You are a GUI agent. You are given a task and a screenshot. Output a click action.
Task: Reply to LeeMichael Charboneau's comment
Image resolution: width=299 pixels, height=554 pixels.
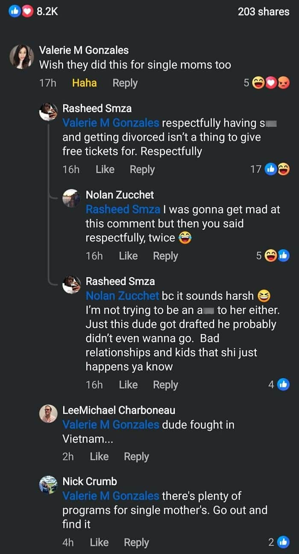coord(136,456)
